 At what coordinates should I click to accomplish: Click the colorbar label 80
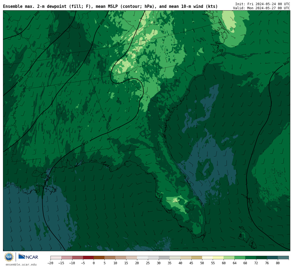(278, 263)
